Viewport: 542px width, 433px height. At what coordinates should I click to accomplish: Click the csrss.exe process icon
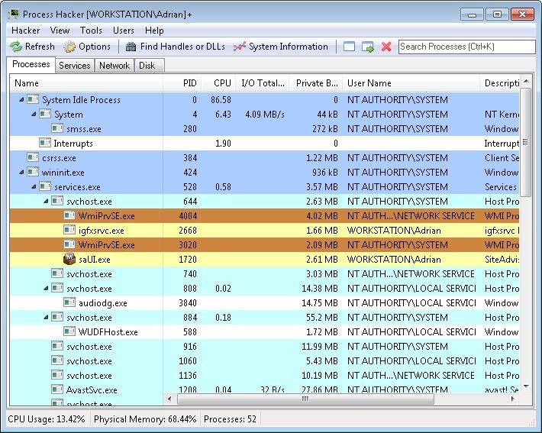click(x=33, y=157)
